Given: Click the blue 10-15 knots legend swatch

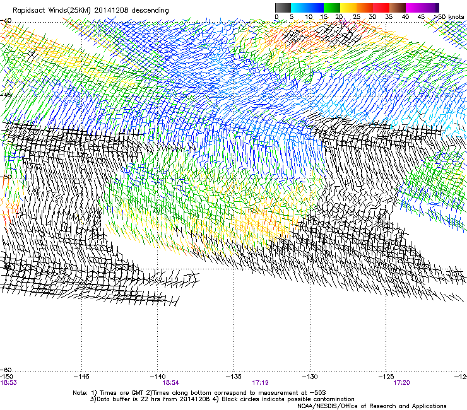Looking at the screenshot, I should [x=316, y=8].
